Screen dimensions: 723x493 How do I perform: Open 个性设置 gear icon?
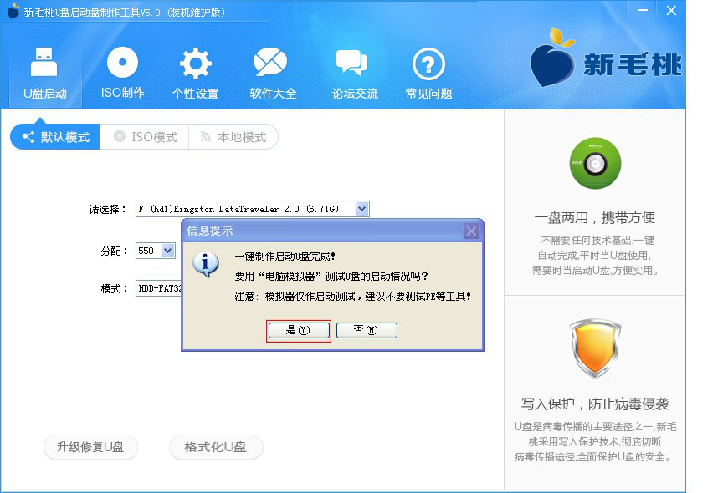click(x=196, y=64)
